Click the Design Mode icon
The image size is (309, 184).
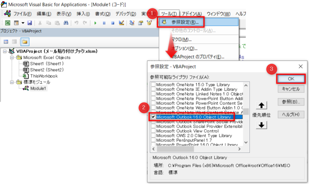click(121, 23)
